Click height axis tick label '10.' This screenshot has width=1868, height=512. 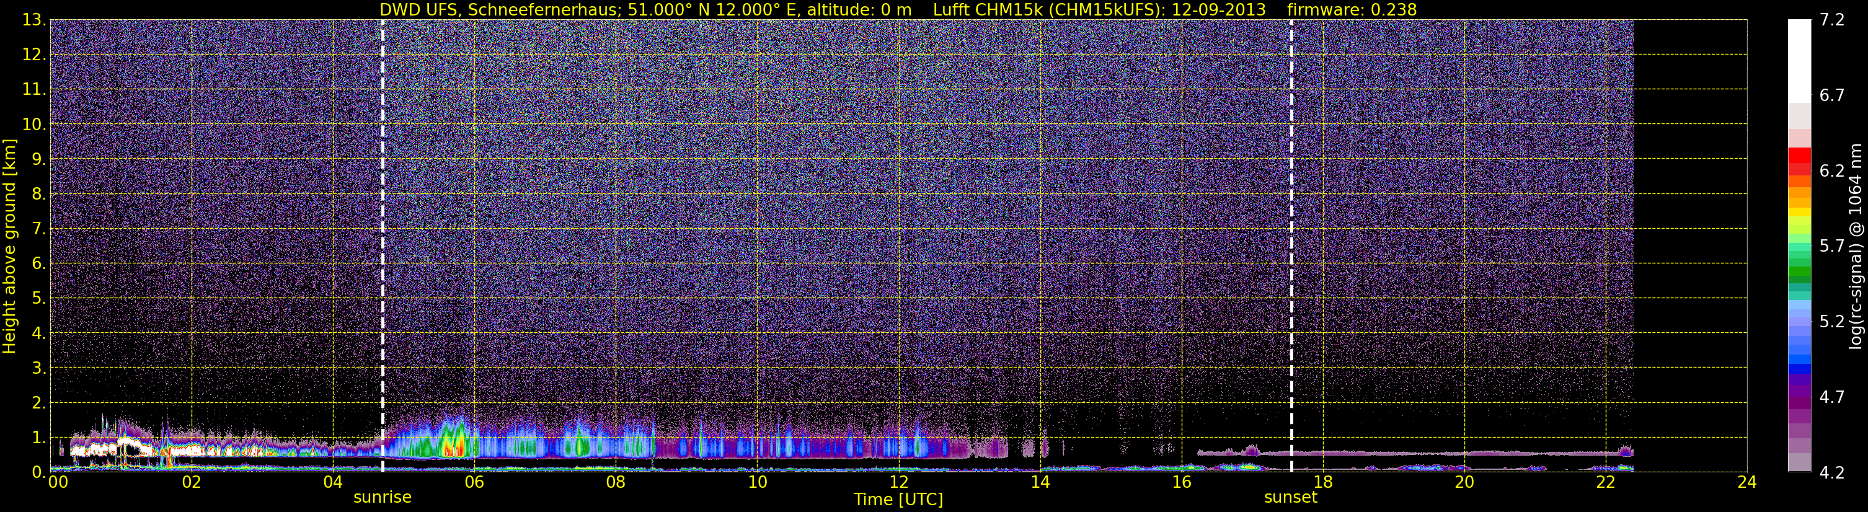34,125
